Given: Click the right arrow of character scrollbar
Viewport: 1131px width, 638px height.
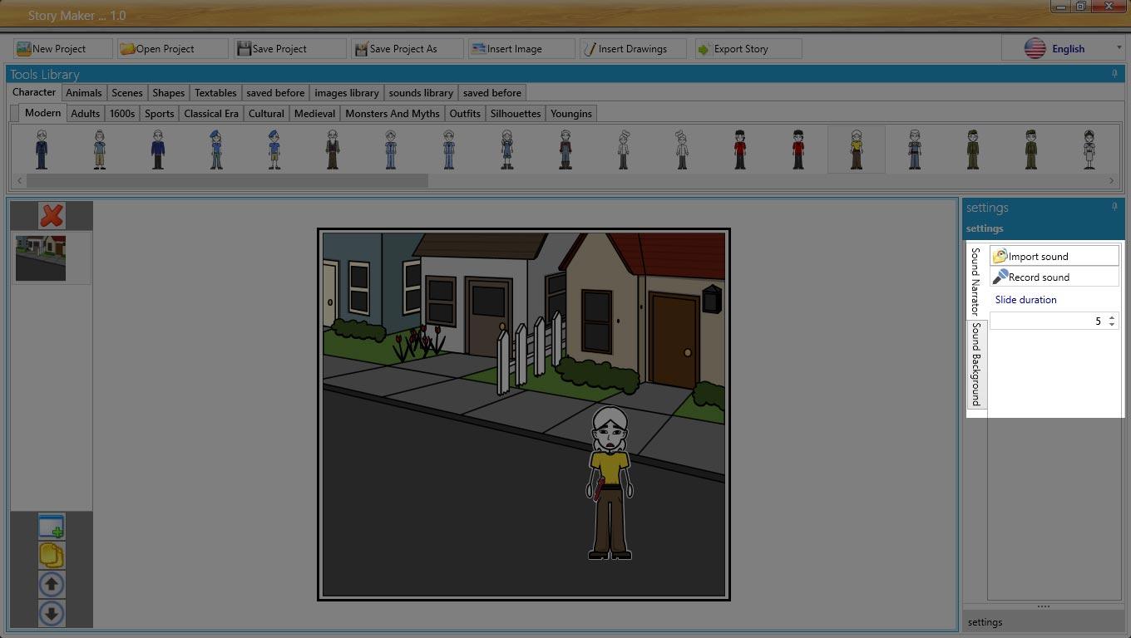Looking at the screenshot, I should pyautogui.click(x=1112, y=180).
